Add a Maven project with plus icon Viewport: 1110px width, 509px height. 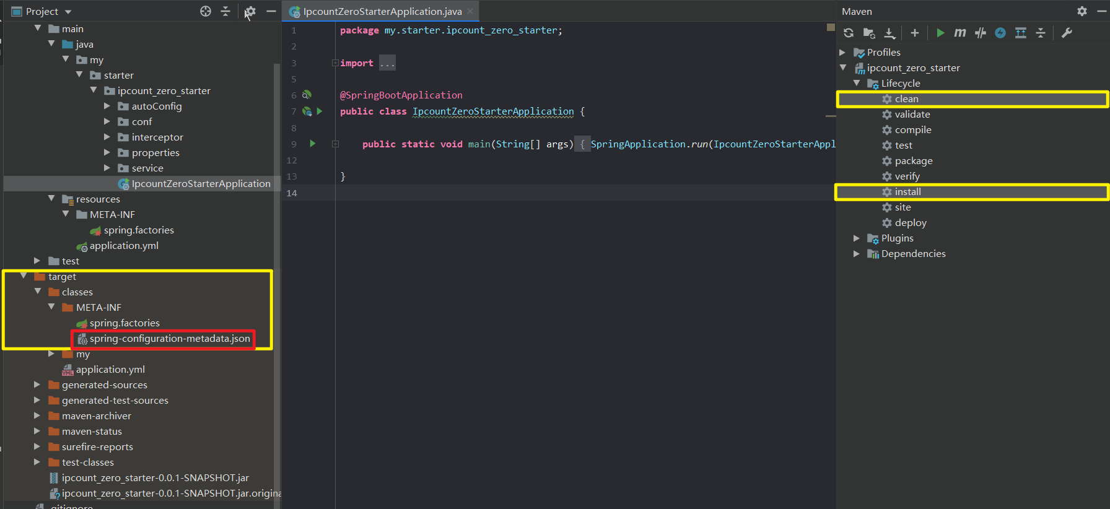(915, 33)
